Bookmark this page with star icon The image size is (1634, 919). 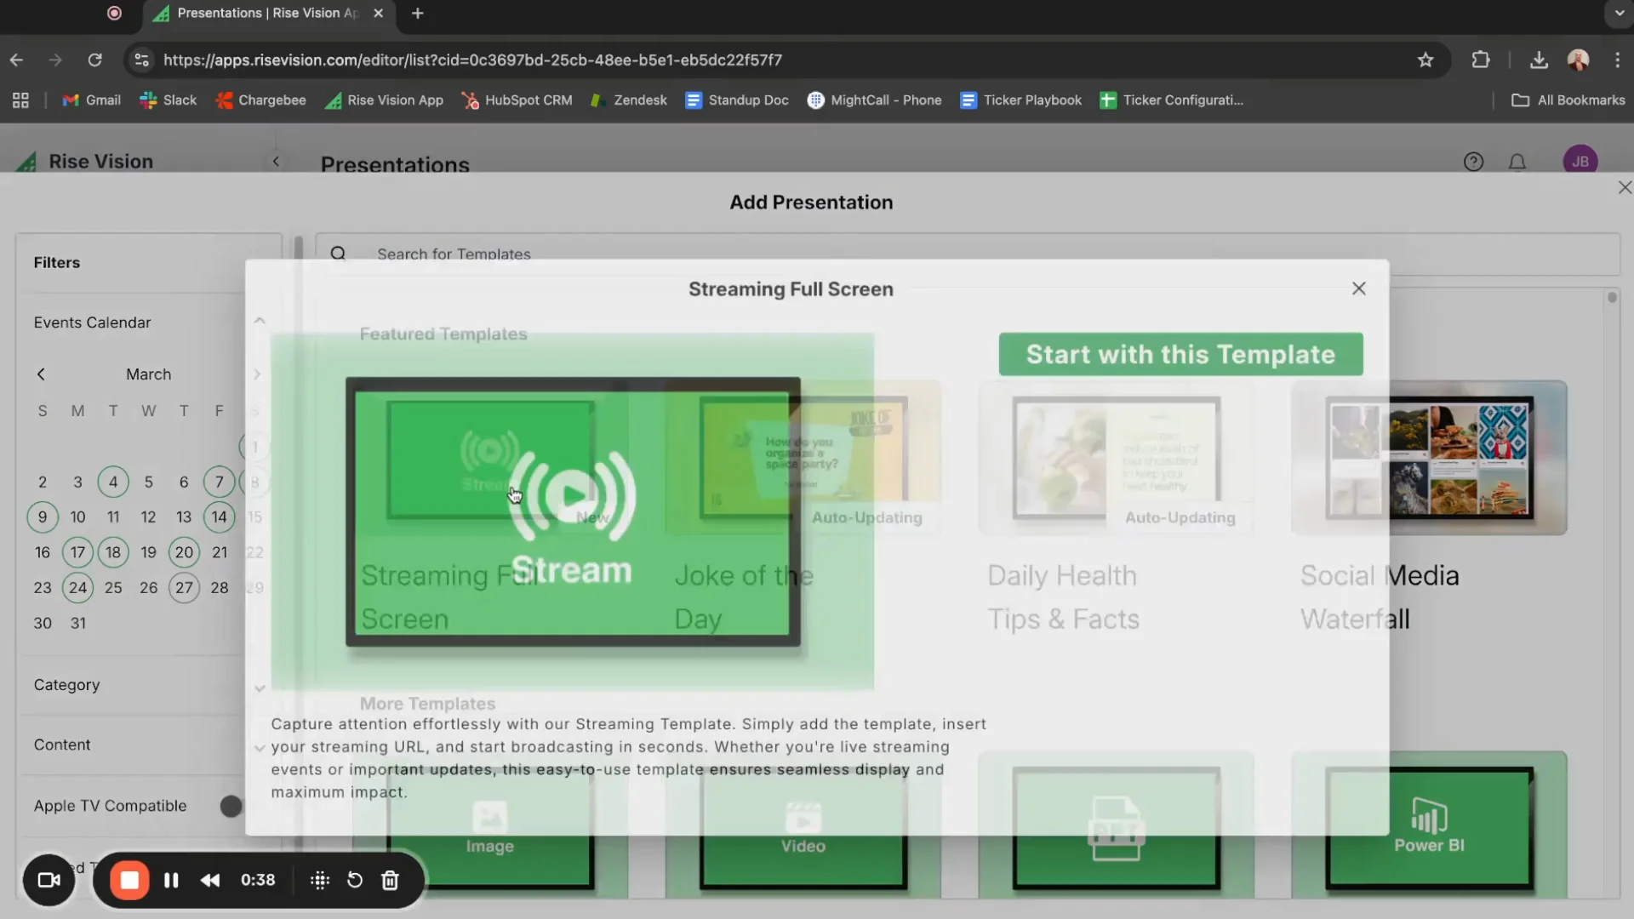pos(1425,60)
